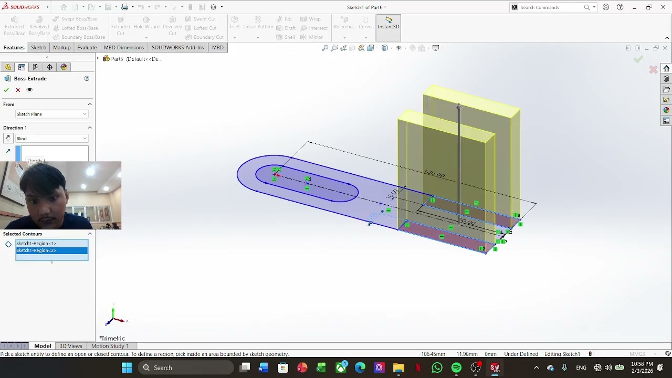672x378 pixels.
Task: Open Appearances task pane color ball
Action: tap(666, 110)
